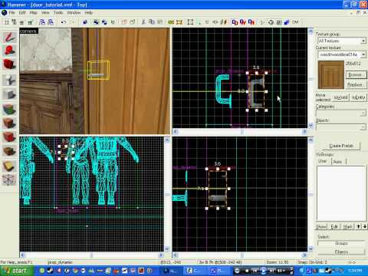The height and width of the screenshot is (276, 368).
Task: Choose the Entity tool
Action: (9, 80)
